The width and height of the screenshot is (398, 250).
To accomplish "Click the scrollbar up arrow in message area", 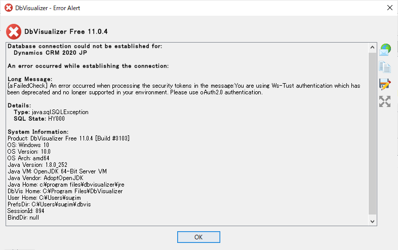I will pos(372,47).
